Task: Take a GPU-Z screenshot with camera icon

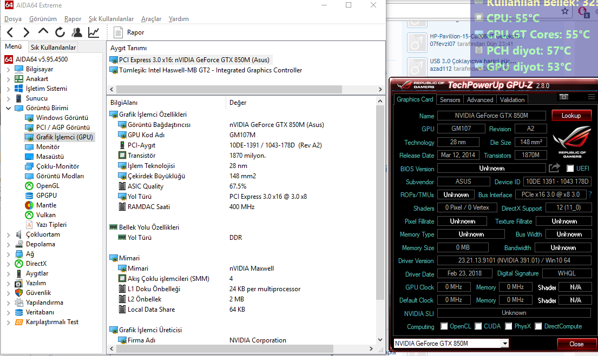Action: (x=564, y=97)
